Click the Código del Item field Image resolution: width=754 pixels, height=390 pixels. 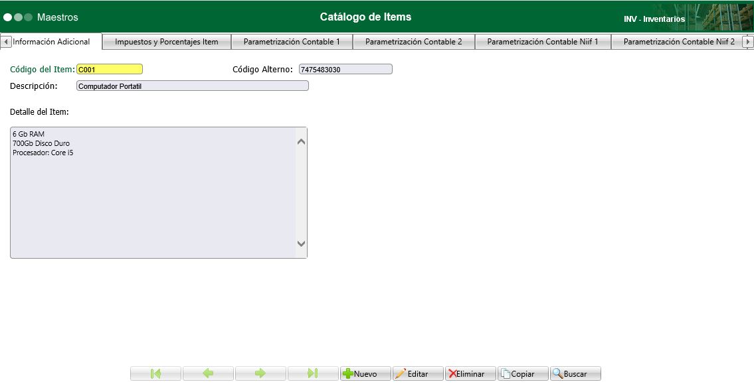tap(110, 69)
